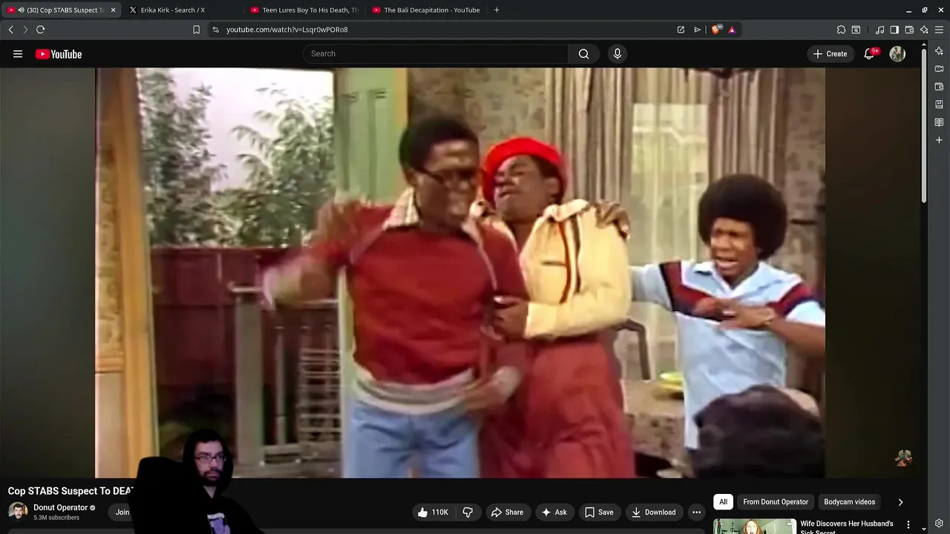This screenshot has height=534, width=950.
Task: Open Wife Discovers Her Husband's Sick Secret title
Action: [847, 527]
